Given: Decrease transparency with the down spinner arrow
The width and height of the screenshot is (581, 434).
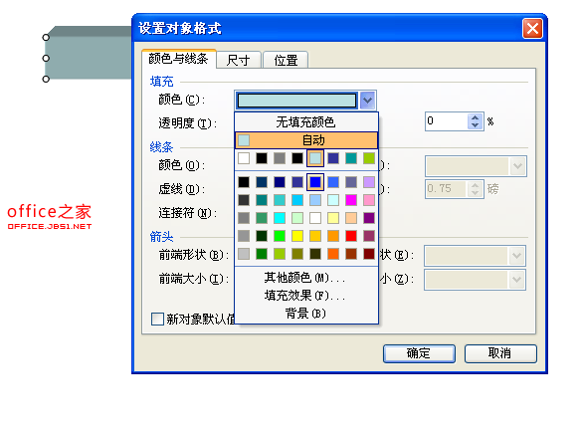Looking at the screenshot, I should (476, 125).
